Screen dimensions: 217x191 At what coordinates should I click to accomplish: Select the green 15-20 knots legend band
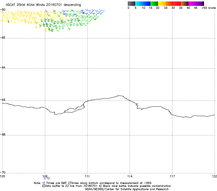pos(154,4)
